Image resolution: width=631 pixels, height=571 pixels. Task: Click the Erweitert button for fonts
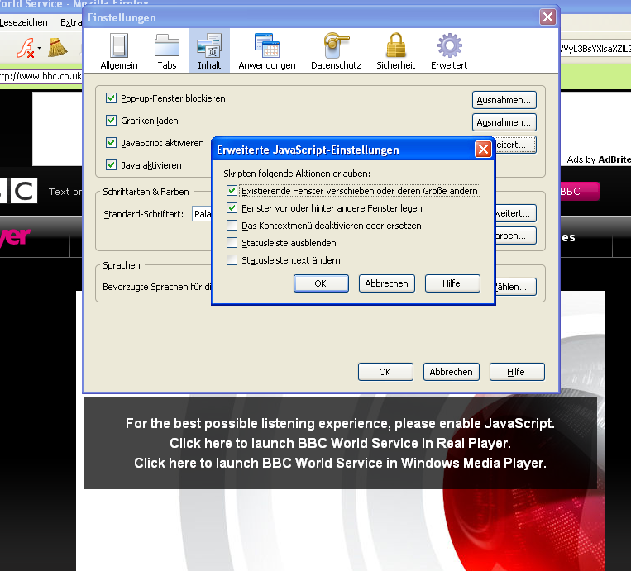tap(515, 213)
